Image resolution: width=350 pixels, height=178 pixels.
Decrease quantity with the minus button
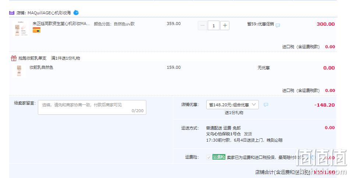202,25
